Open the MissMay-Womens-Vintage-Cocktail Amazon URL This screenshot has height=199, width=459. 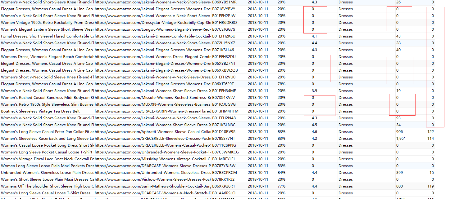click(x=153, y=159)
